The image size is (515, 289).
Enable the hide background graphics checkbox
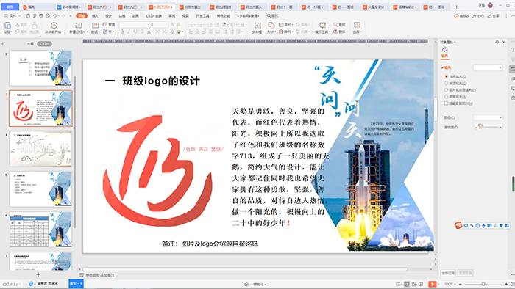coord(447,103)
